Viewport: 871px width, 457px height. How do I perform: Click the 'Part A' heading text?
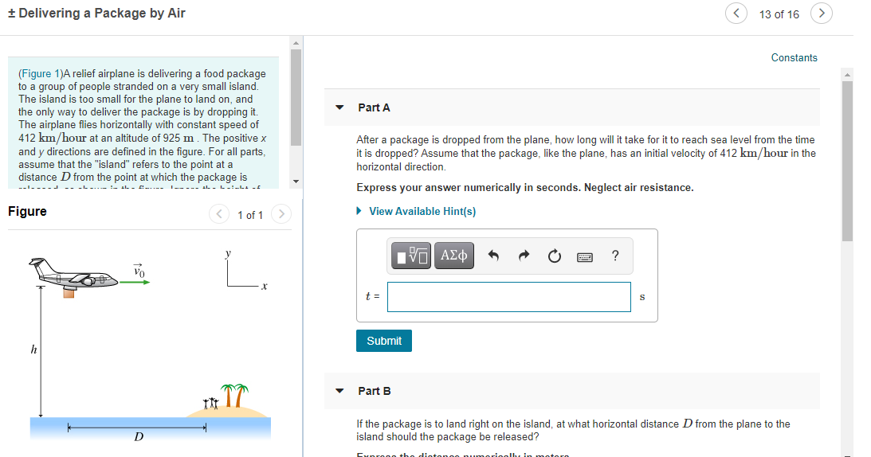point(374,107)
